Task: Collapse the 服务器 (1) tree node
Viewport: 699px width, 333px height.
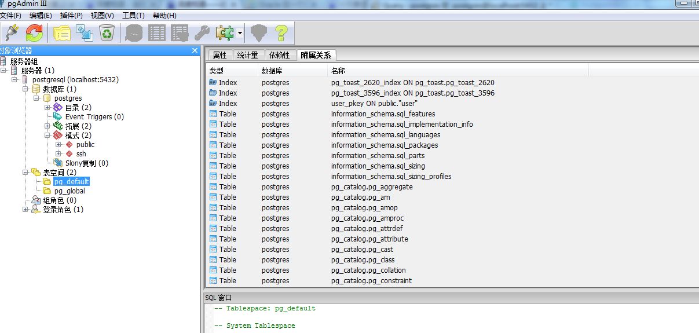Action: click(4, 71)
